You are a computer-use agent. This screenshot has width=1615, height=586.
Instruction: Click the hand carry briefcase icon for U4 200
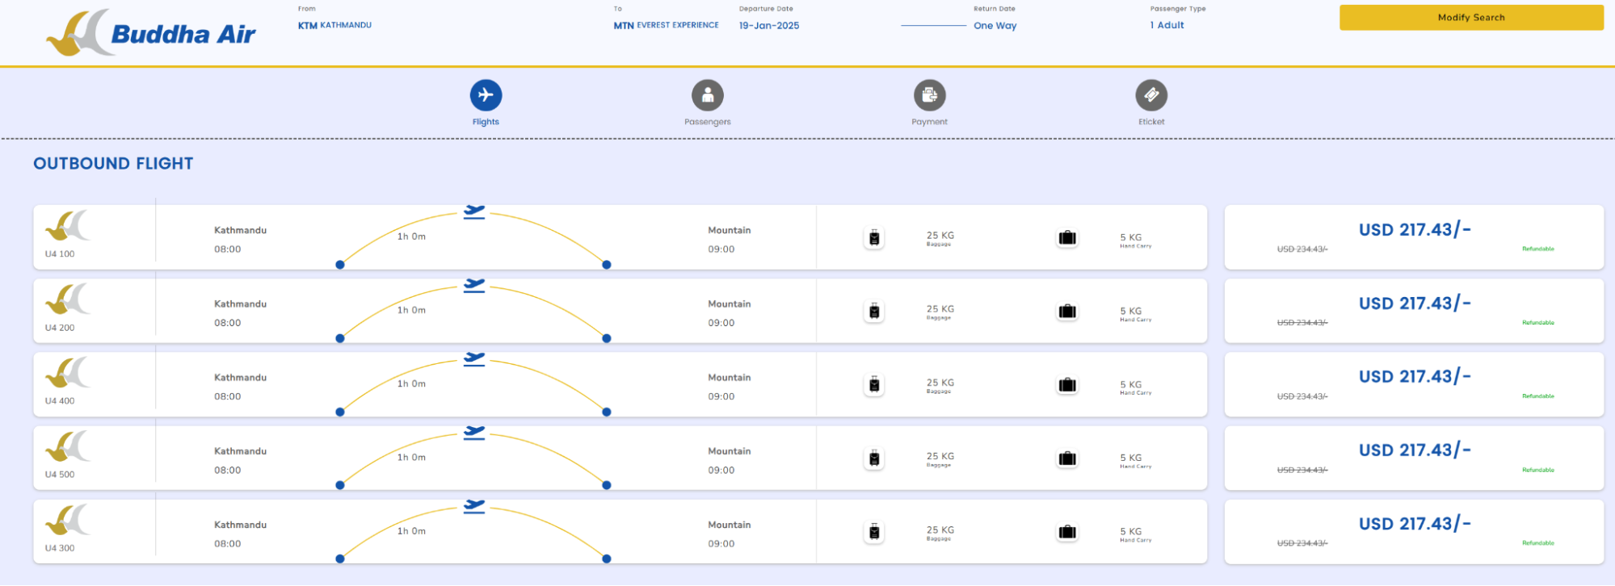coord(1067,312)
